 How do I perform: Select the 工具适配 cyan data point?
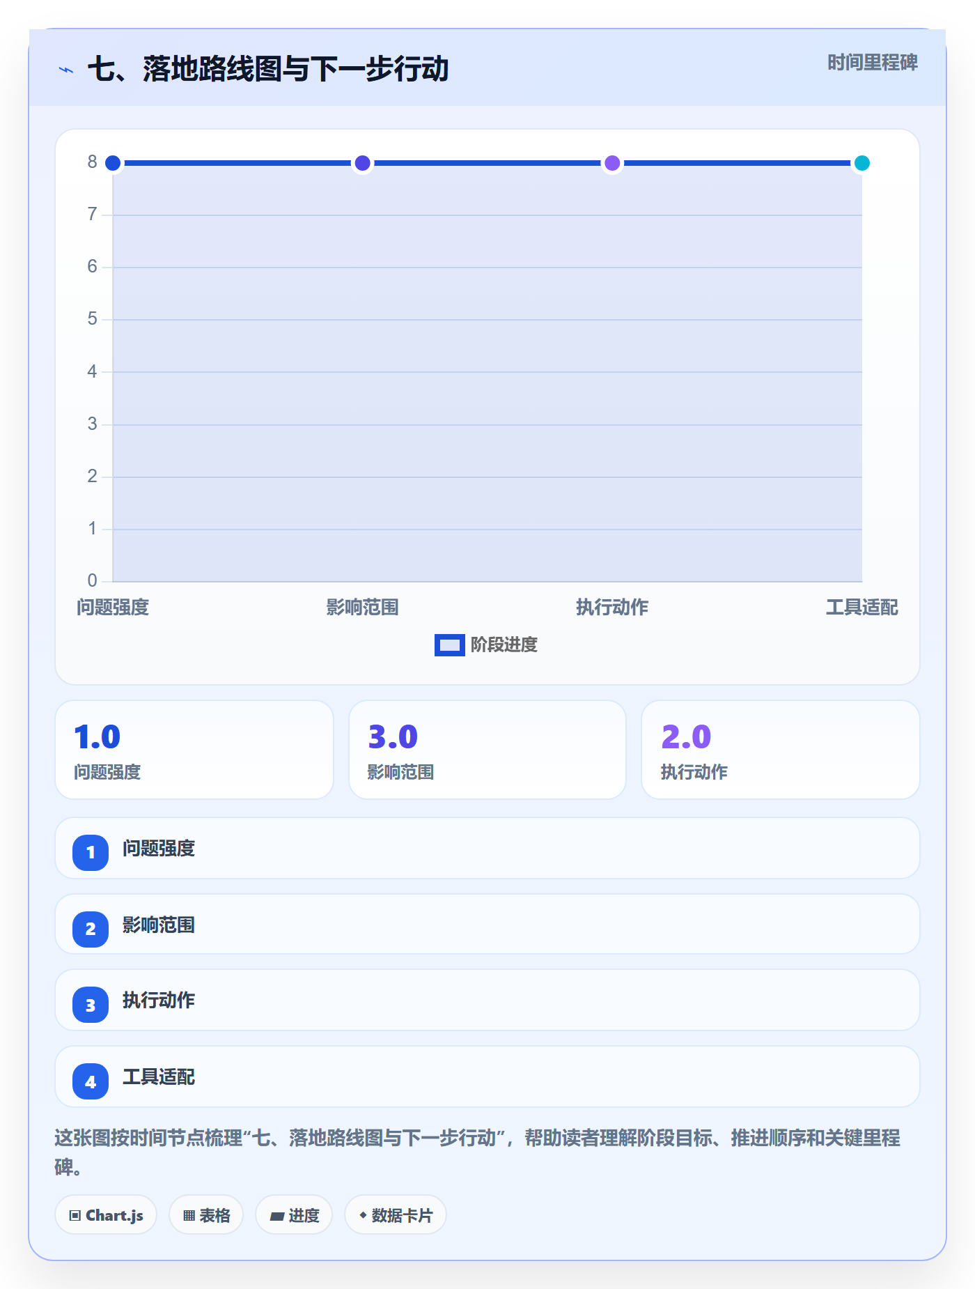[x=862, y=163]
